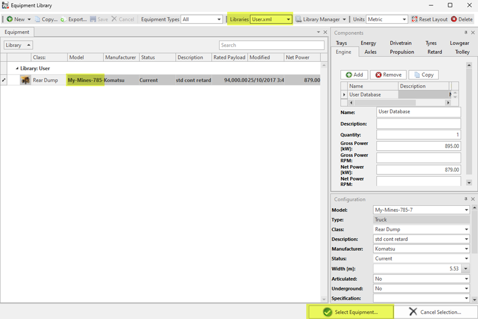
Task: Switch to the Tyres tab
Action: click(x=431, y=43)
